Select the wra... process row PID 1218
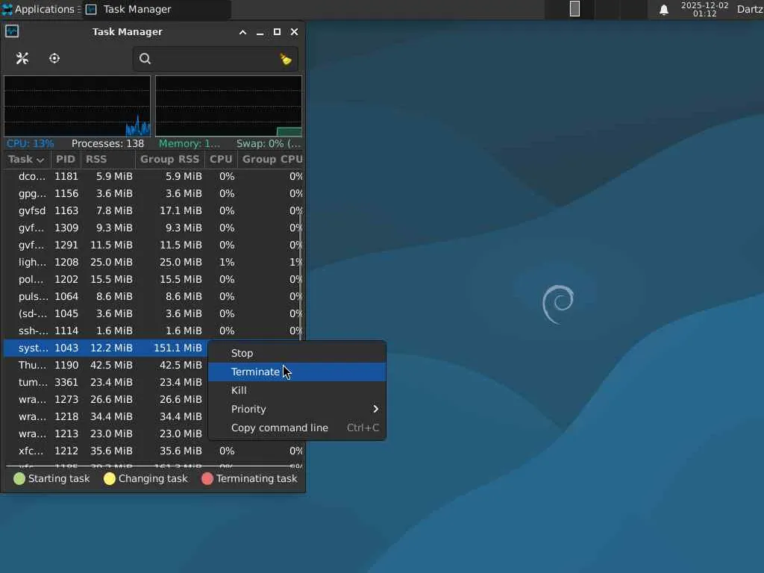 click(106, 416)
